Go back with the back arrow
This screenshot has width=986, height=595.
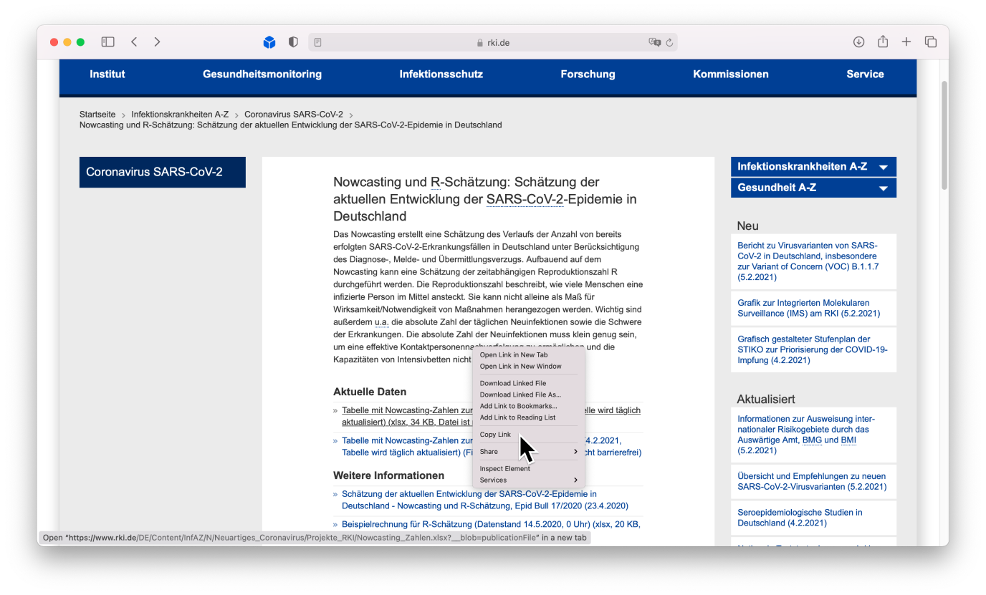point(134,42)
